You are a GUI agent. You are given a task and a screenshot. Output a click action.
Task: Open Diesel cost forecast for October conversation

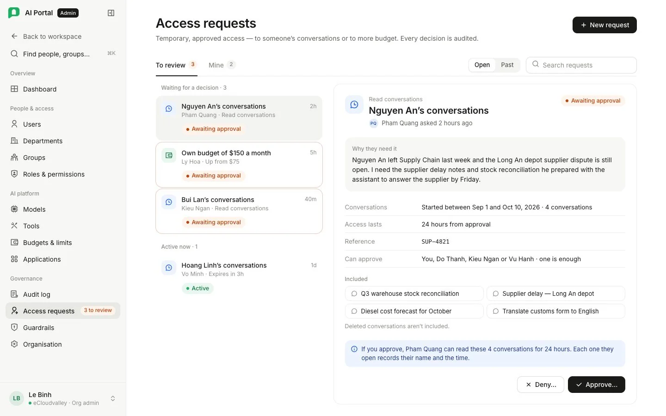pos(414,311)
